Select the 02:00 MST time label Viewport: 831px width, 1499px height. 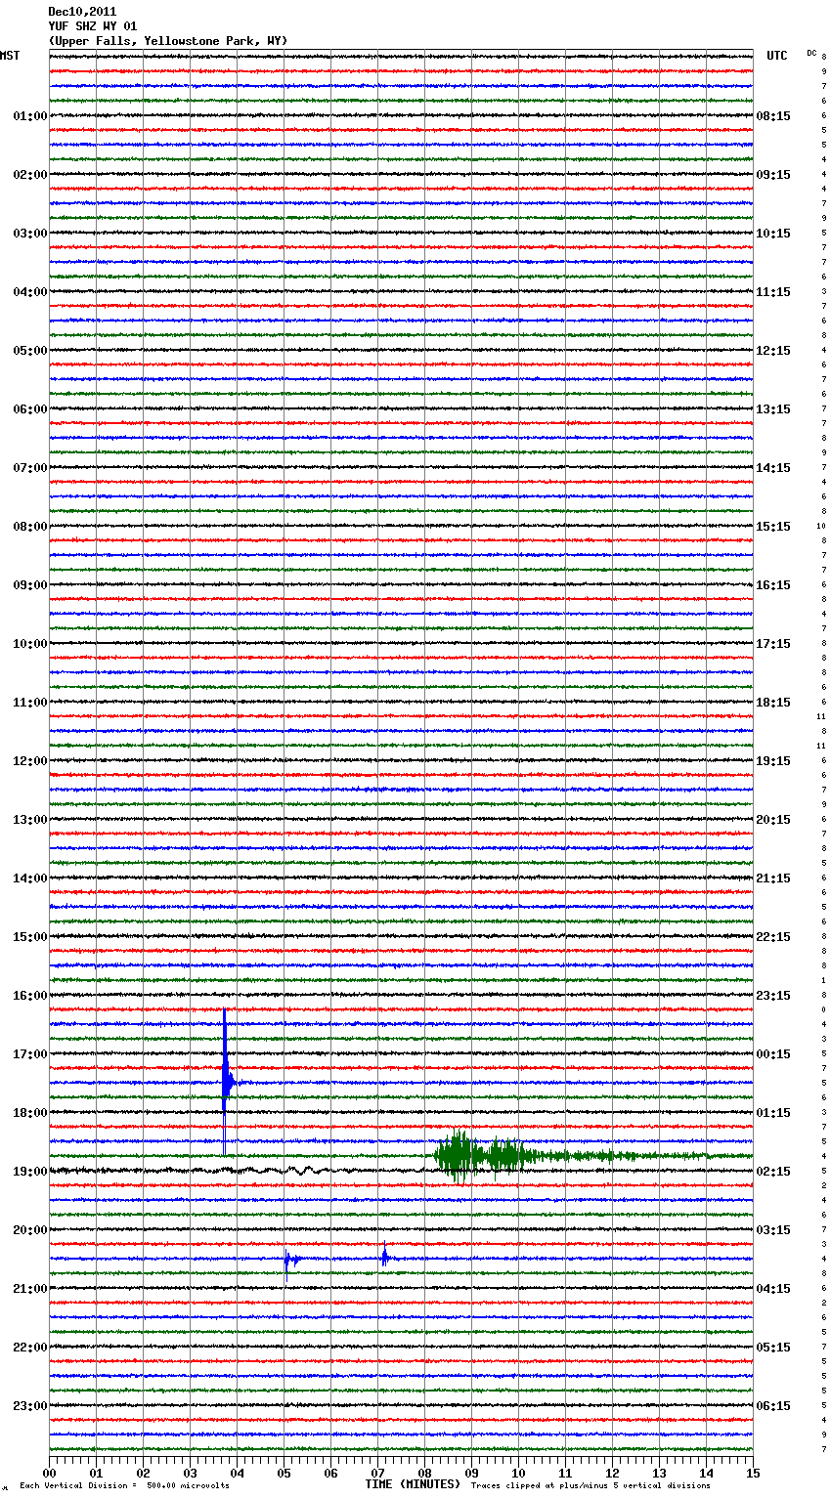pyautogui.click(x=29, y=175)
